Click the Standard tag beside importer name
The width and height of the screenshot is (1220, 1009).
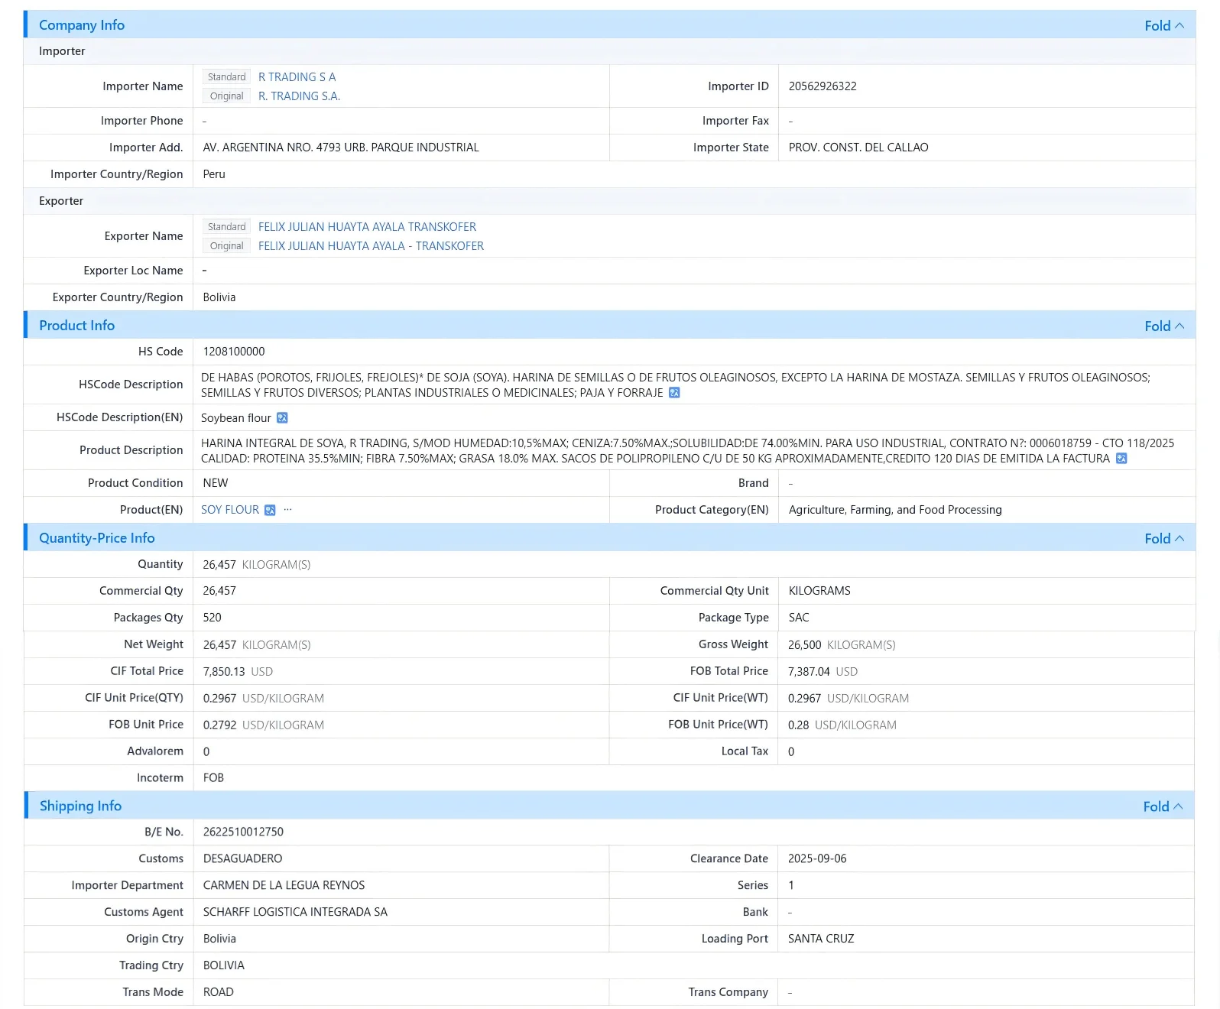tap(226, 77)
